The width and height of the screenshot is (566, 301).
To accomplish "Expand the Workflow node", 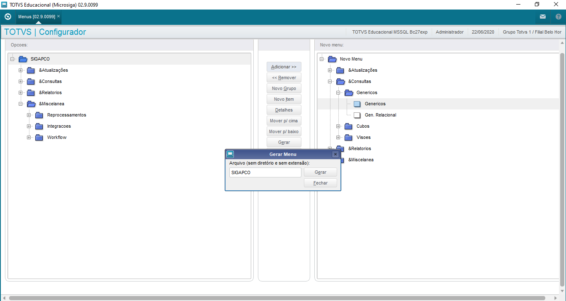I will point(29,137).
